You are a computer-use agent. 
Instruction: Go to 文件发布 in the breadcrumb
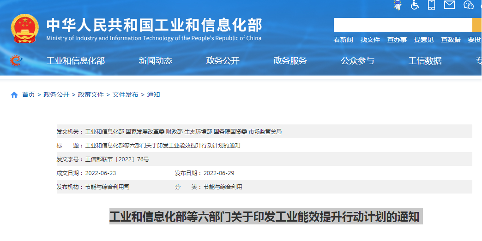(126, 95)
